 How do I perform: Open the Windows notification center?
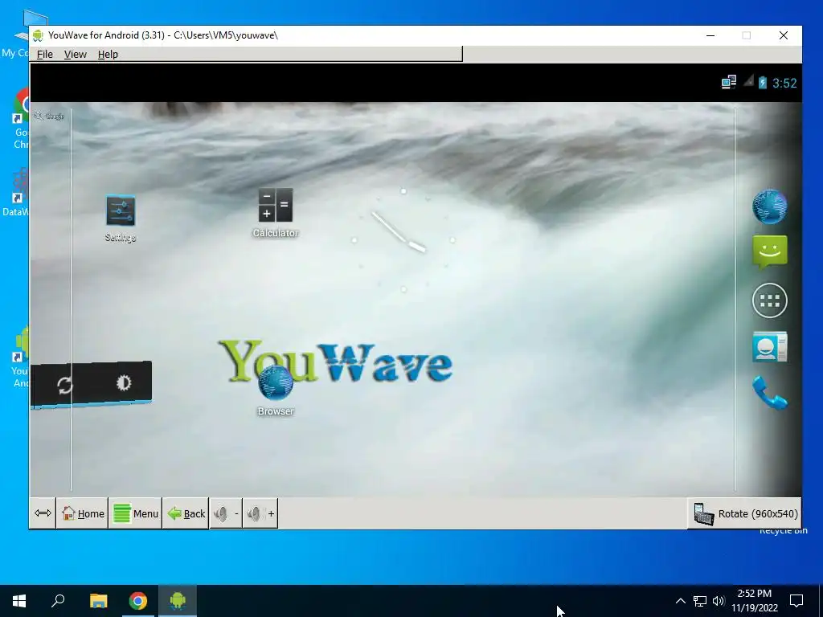pyautogui.click(x=796, y=601)
